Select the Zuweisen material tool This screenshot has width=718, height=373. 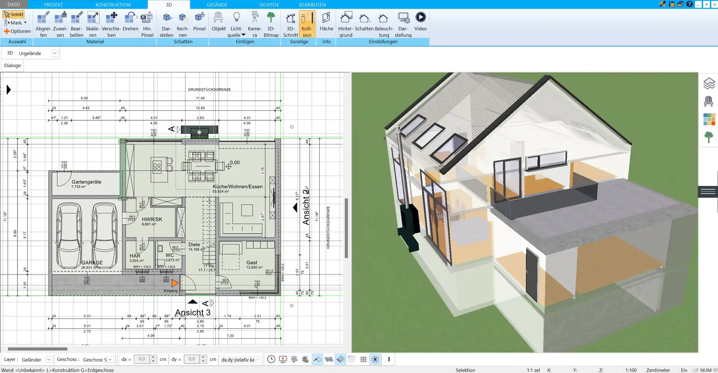60,24
